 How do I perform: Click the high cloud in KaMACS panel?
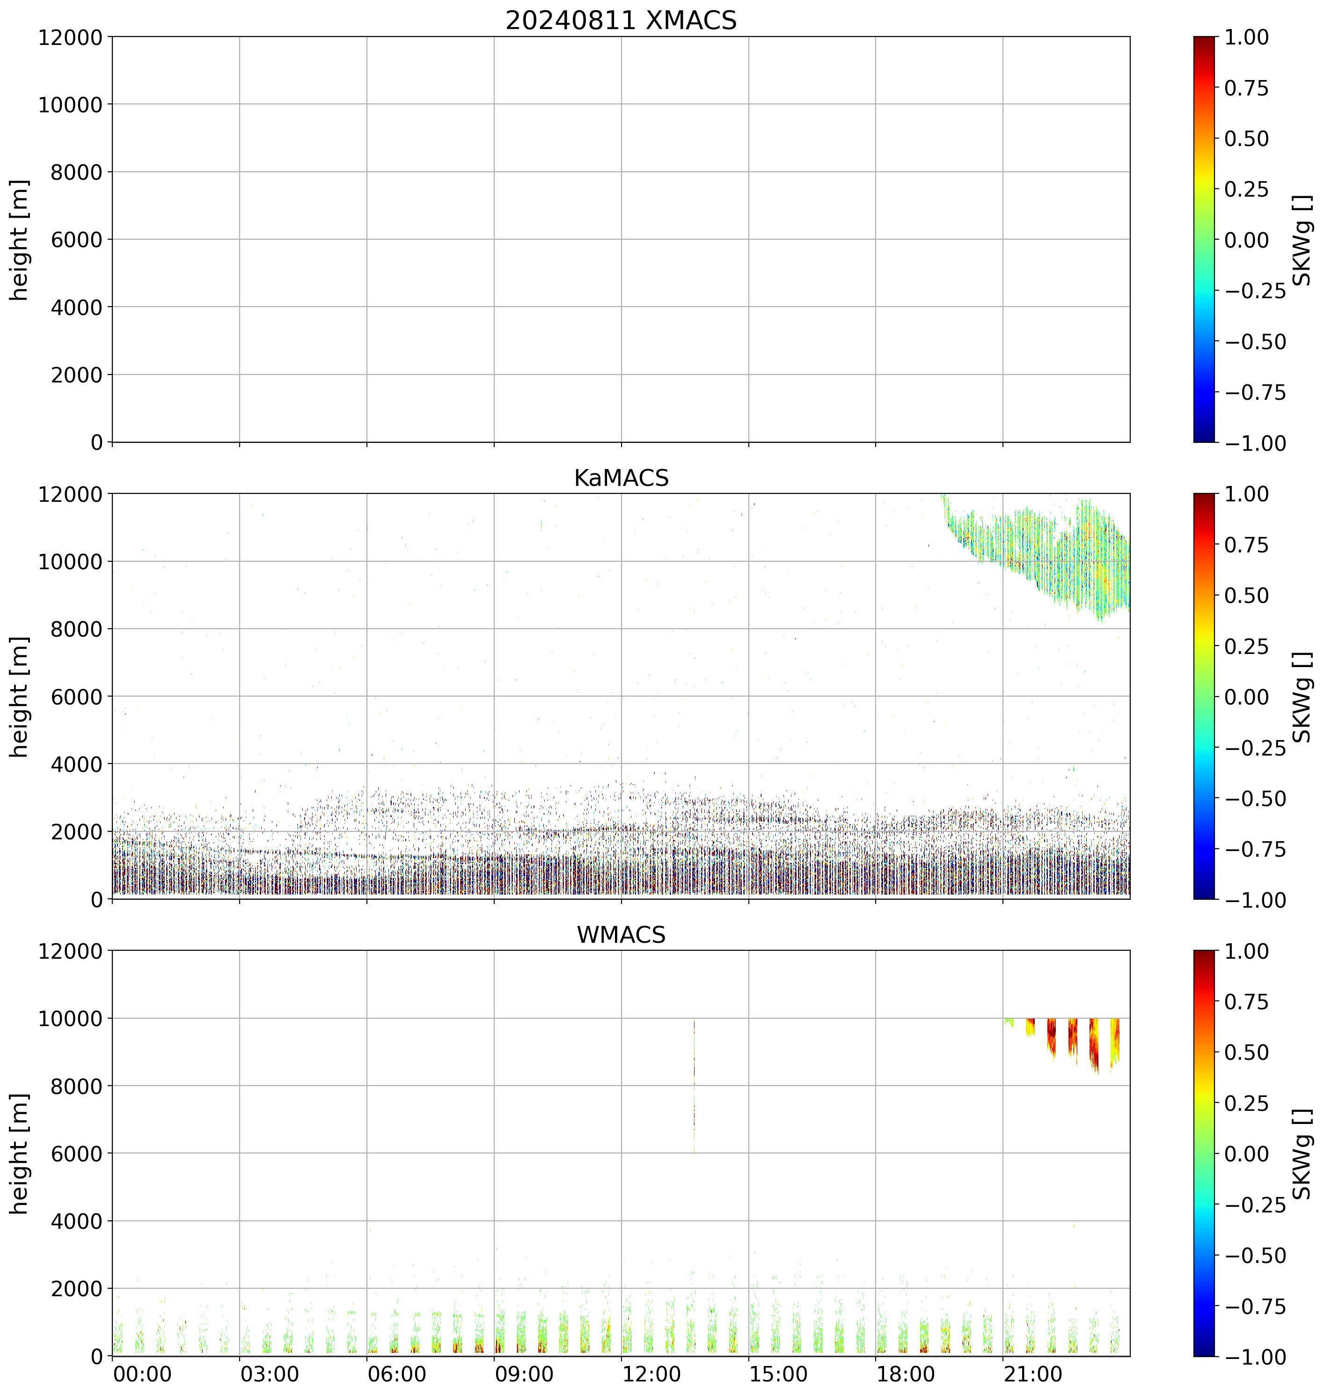(1059, 558)
